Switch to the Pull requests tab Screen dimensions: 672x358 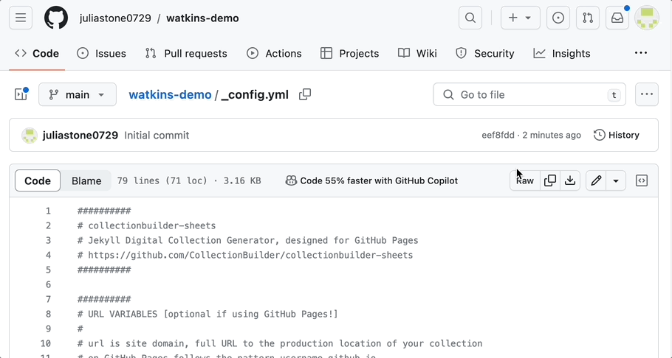click(x=186, y=54)
